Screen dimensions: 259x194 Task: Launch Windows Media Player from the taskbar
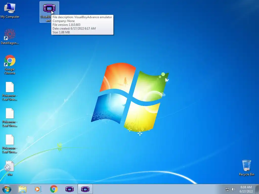click(x=38, y=189)
